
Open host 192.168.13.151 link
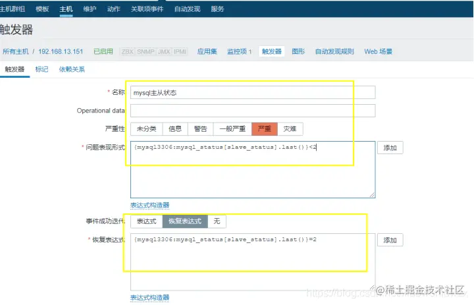point(61,51)
